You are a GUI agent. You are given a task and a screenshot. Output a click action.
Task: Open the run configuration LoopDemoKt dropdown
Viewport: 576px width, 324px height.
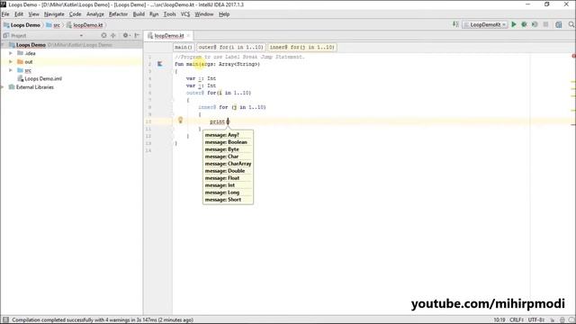[x=485, y=24]
